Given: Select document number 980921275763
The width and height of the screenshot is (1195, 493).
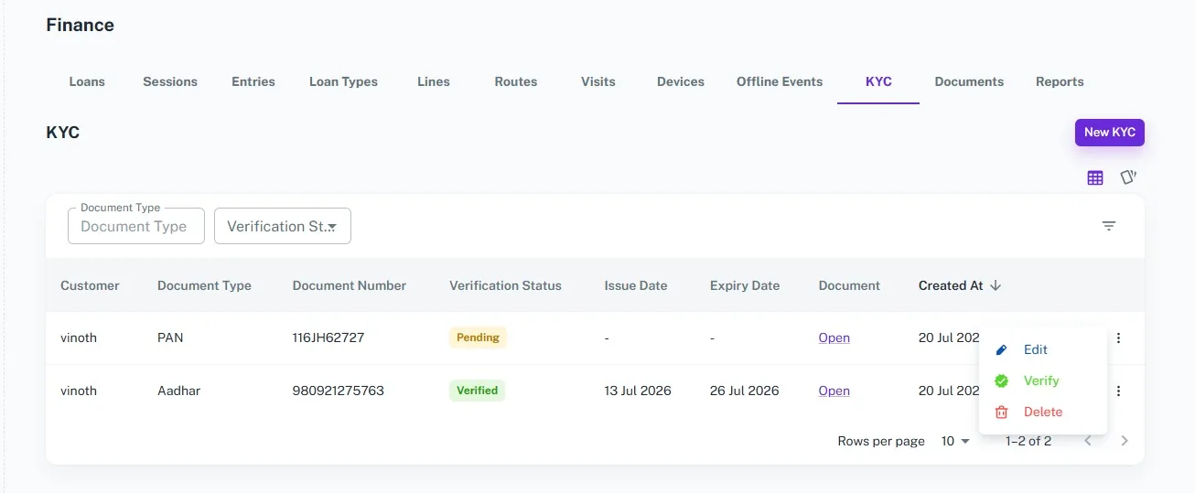Looking at the screenshot, I should pos(339,391).
